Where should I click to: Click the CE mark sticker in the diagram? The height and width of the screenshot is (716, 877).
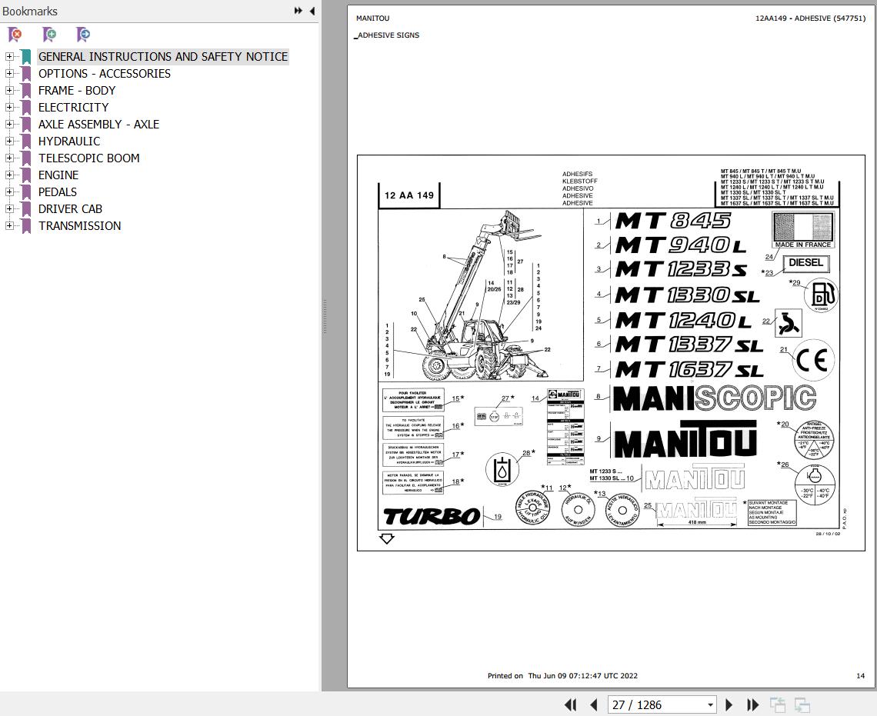point(812,360)
